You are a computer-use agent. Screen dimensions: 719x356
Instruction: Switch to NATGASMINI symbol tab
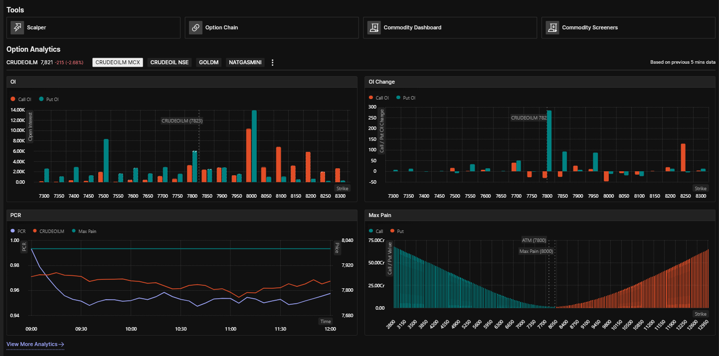point(245,63)
